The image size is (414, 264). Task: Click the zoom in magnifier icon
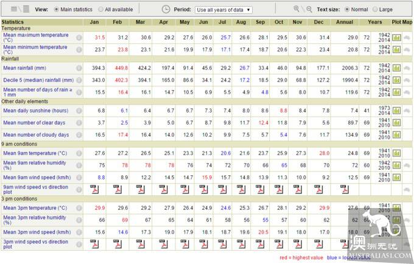click(x=296, y=9)
